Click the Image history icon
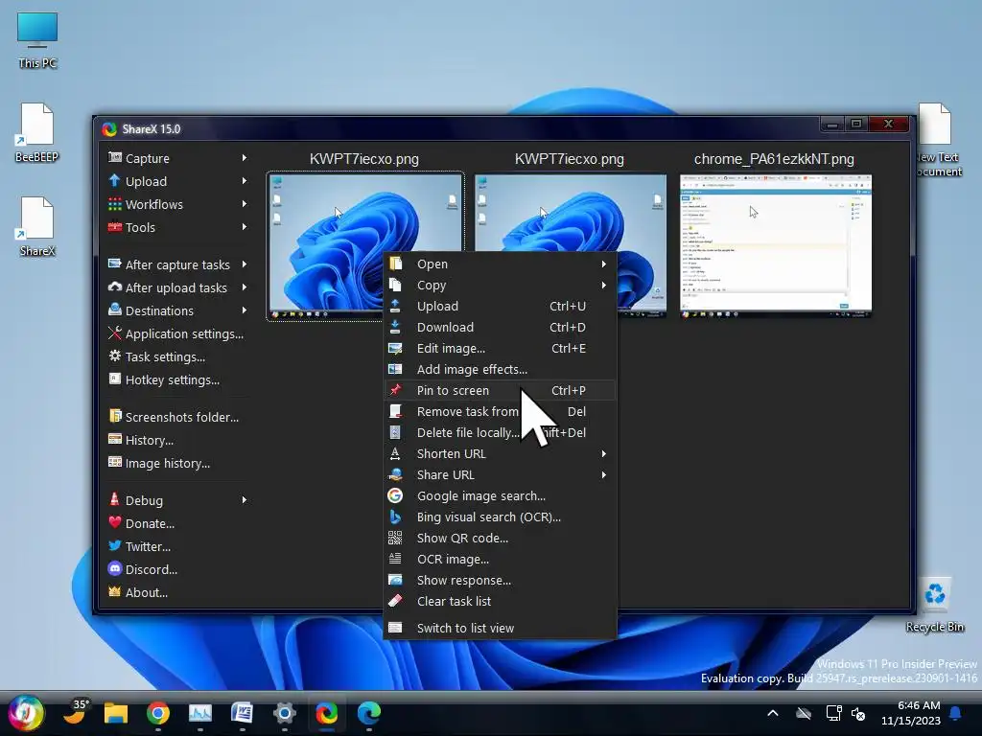This screenshot has width=982, height=736. [115, 463]
